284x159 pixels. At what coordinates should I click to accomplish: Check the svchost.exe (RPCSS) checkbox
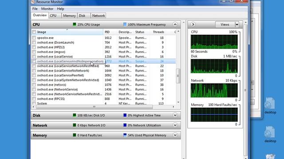tap(34, 98)
